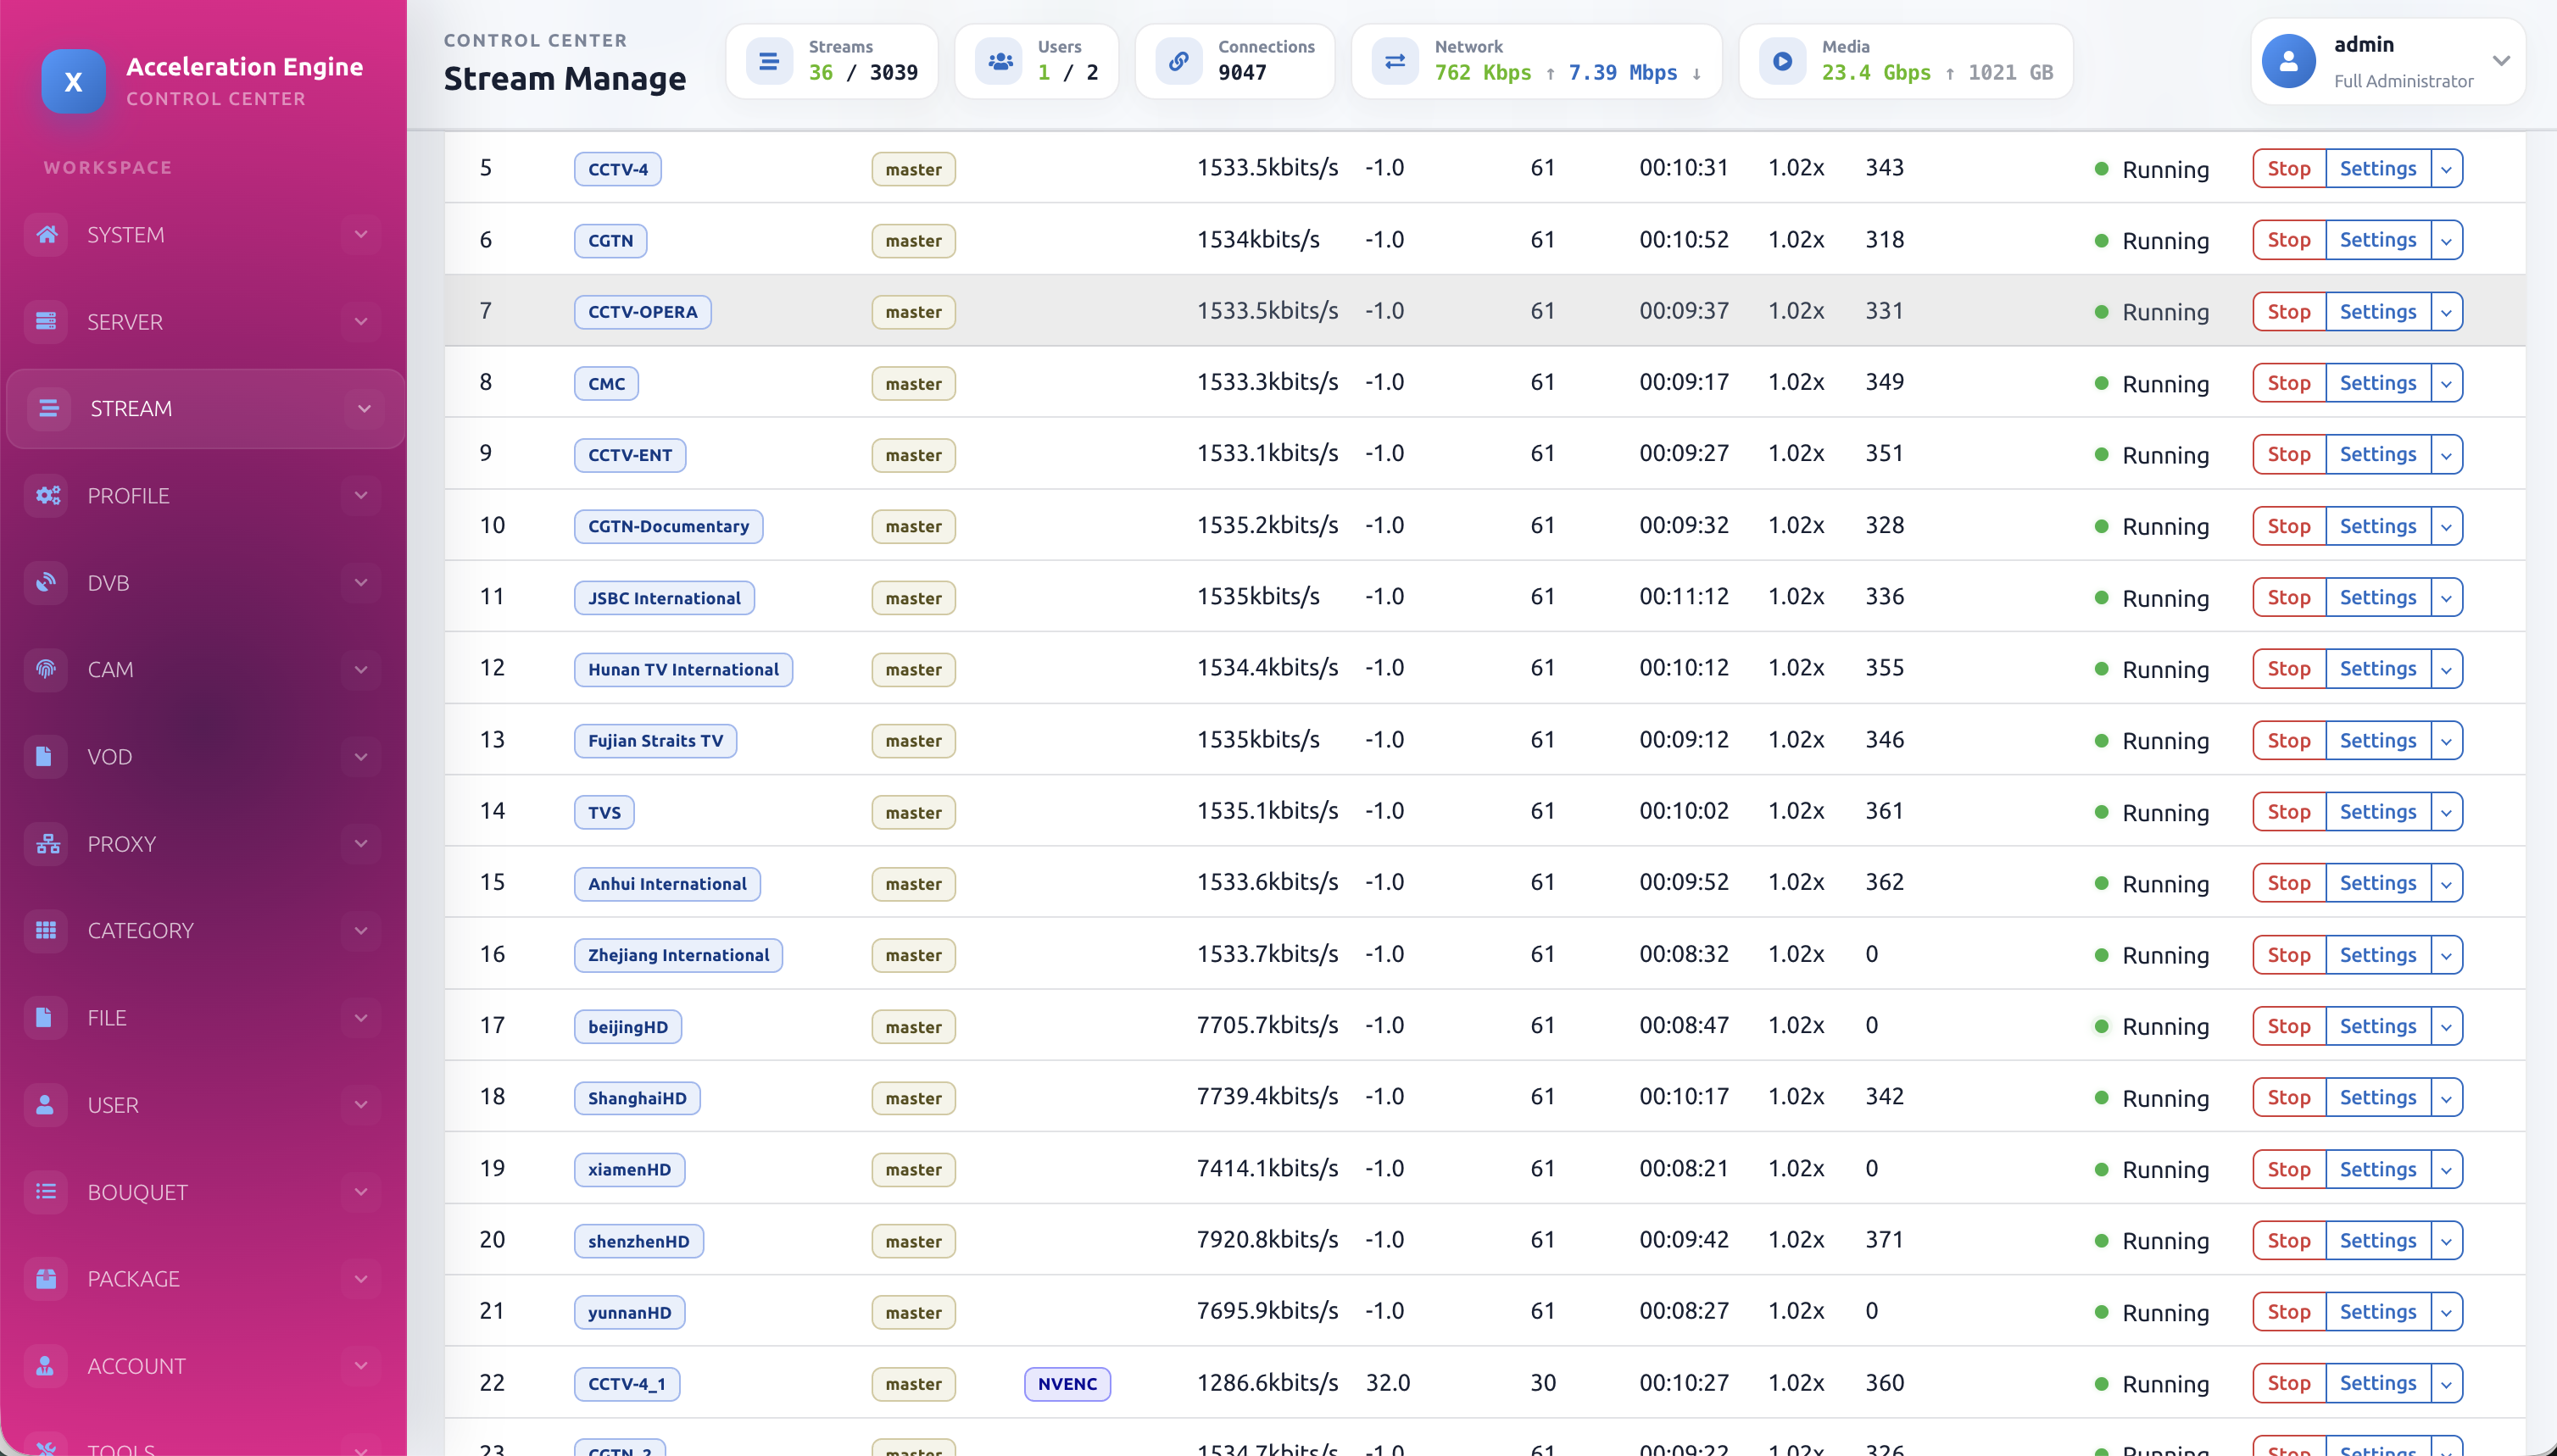Open Settings for CCTV-4_1
Image resolution: width=2557 pixels, height=1456 pixels.
click(2378, 1384)
